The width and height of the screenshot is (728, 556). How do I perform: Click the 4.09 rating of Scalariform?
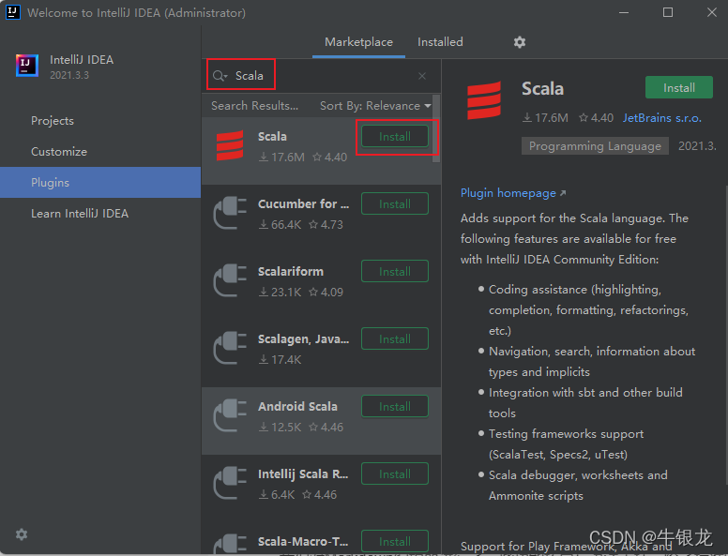(326, 292)
